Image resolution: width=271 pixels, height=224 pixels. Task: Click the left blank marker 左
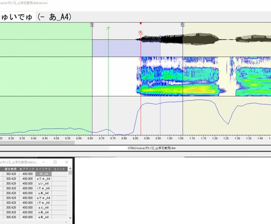pyautogui.click(x=92, y=25)
